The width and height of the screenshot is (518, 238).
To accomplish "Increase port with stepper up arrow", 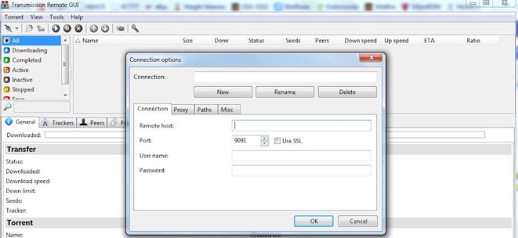I will coord(265,138).
